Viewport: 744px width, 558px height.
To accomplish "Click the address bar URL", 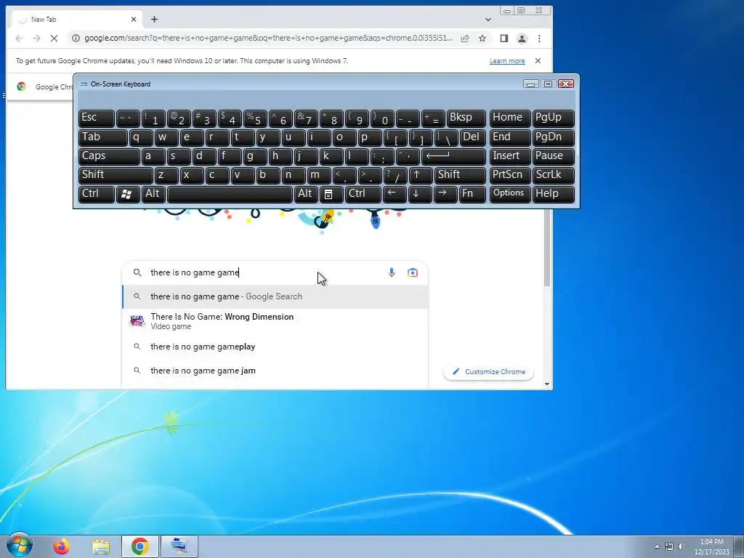I will [268, 39].
